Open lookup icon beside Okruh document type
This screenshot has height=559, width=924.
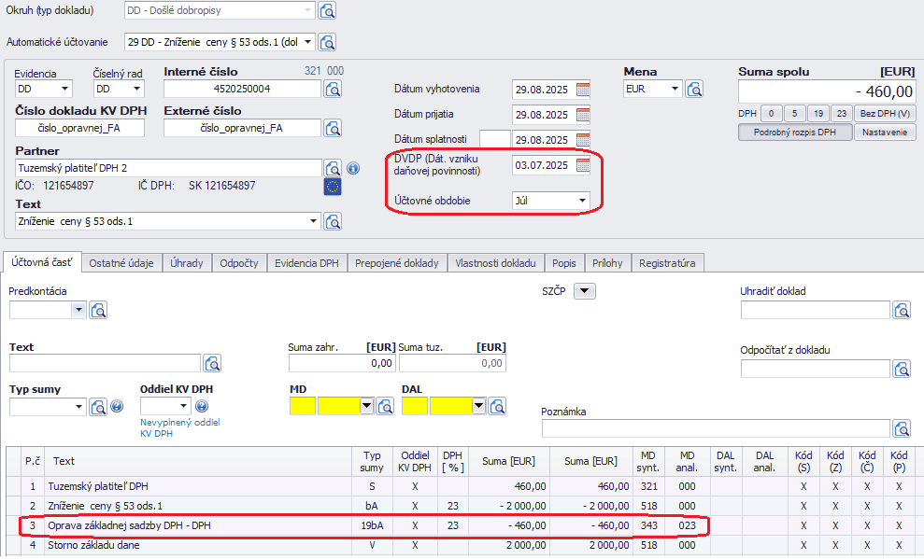pos(327,11)
